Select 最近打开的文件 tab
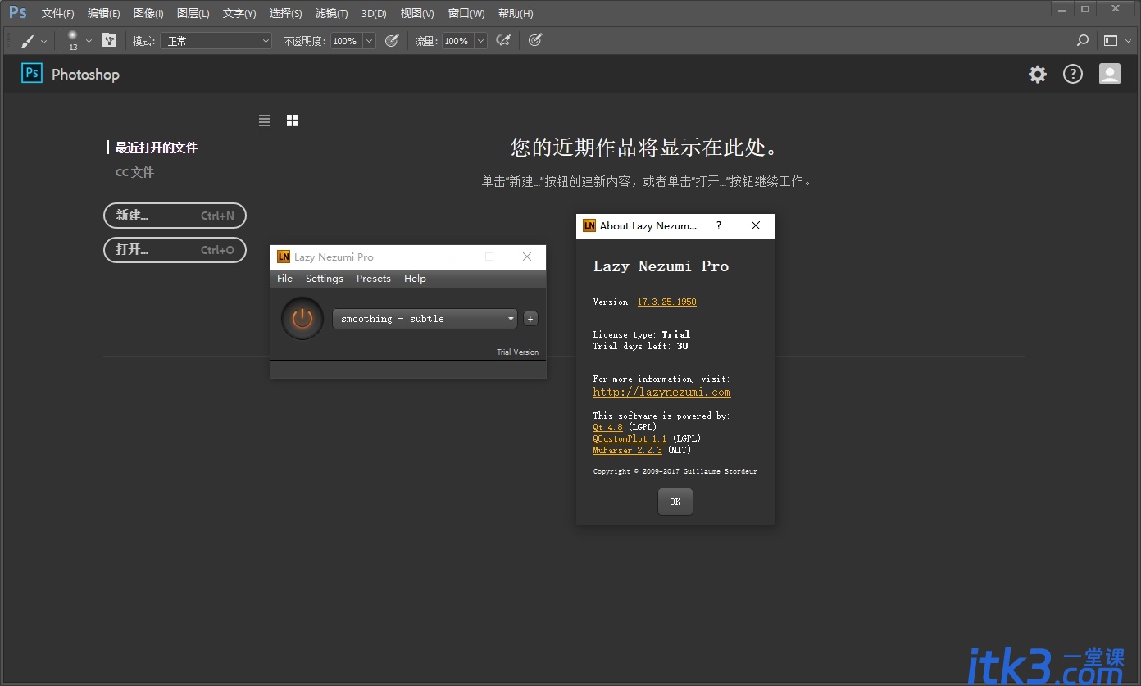 (156, 148)
